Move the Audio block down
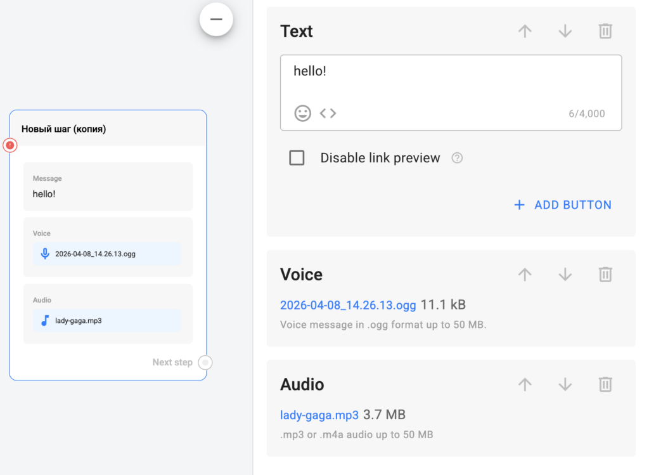This screenshot has width=649, height=475. pos(565,384)
